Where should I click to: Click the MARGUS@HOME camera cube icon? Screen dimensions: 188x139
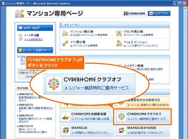[122, 131]
